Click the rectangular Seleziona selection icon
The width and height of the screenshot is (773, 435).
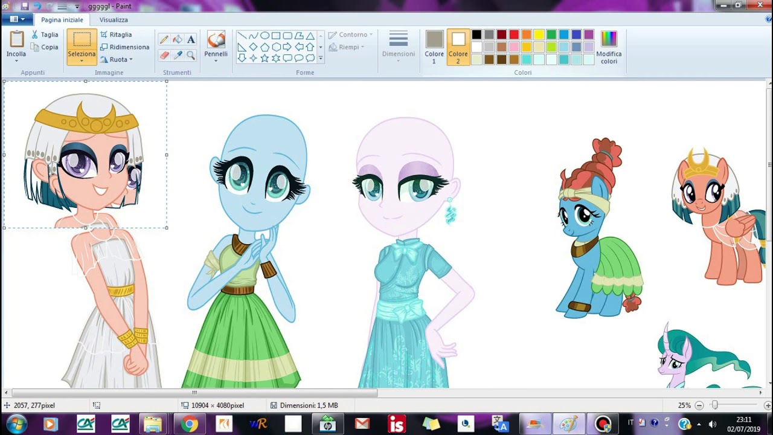coord(82,40)
